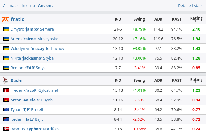The image size is (206, 133).
Task: Click the Denmark flag beside acoR
Action: [x=6, y=90]
